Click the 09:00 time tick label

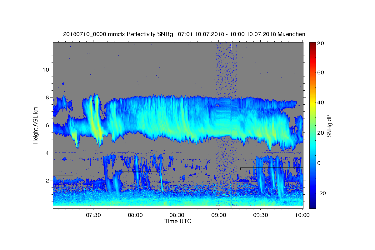pyautogui.click(x=218, y=215)
